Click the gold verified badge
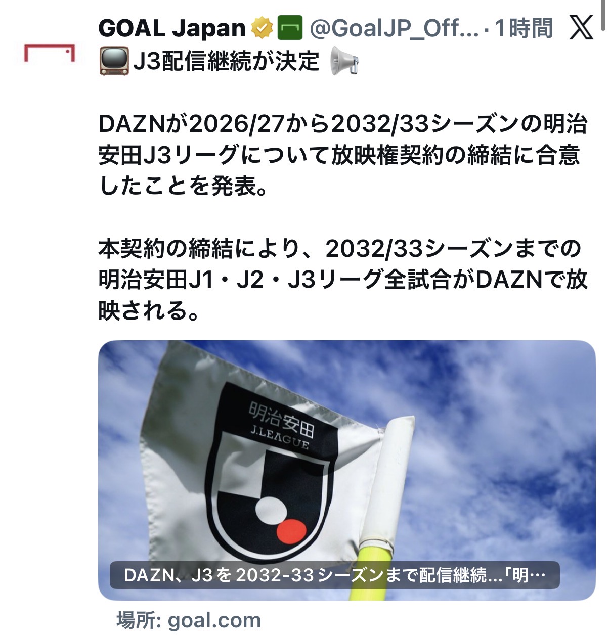 coord(262,28)
